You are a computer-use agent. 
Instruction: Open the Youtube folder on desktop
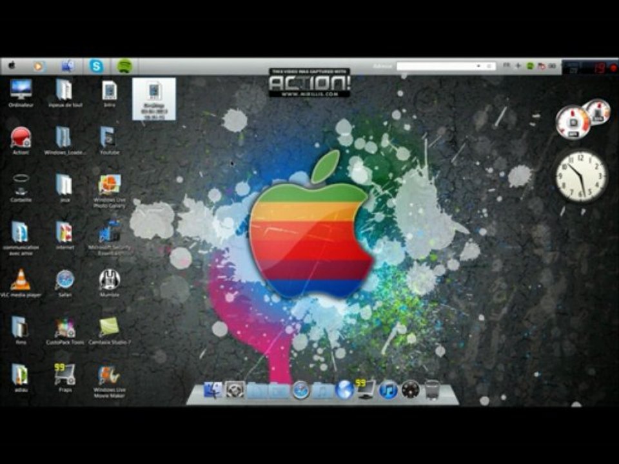[x=110, y=140]
